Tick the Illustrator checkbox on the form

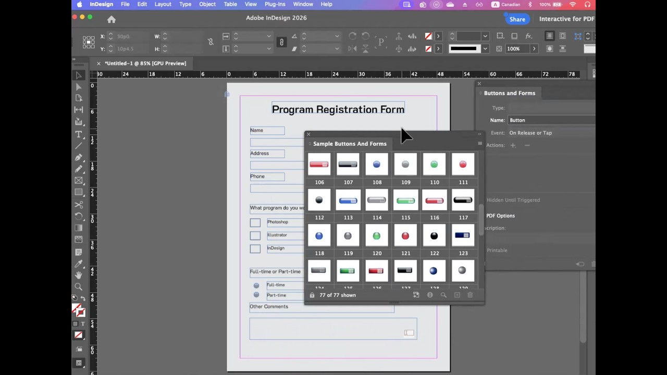point(255,236)
